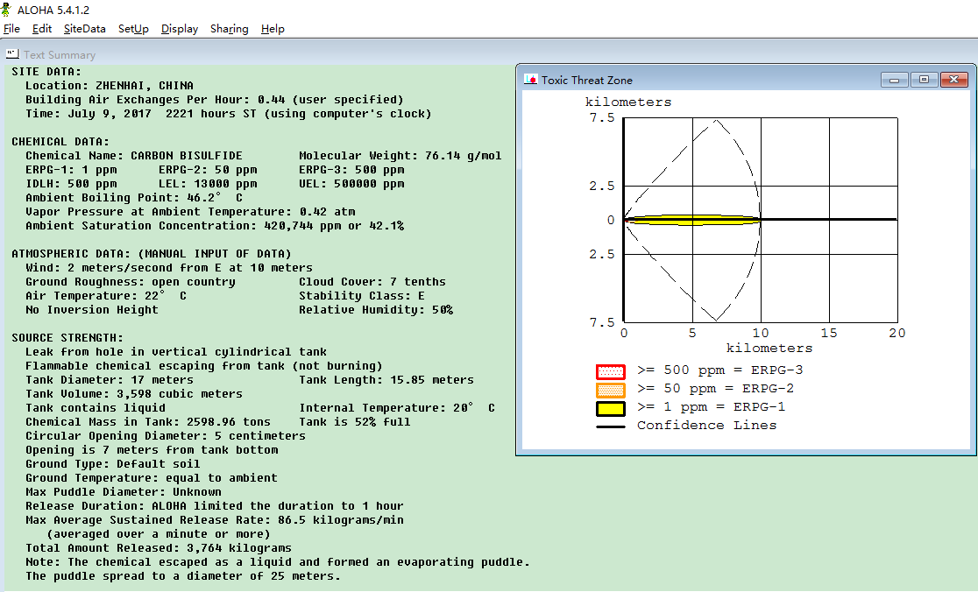Open the Sharing menu
Screen dimensions: 978x592
coord(229,29)
